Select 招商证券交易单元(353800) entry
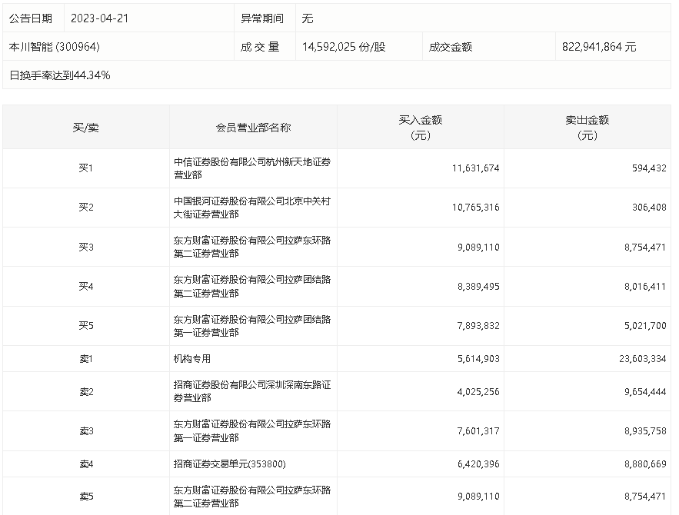The width and height of the screenshot is (679, 515). coord(229,464)
